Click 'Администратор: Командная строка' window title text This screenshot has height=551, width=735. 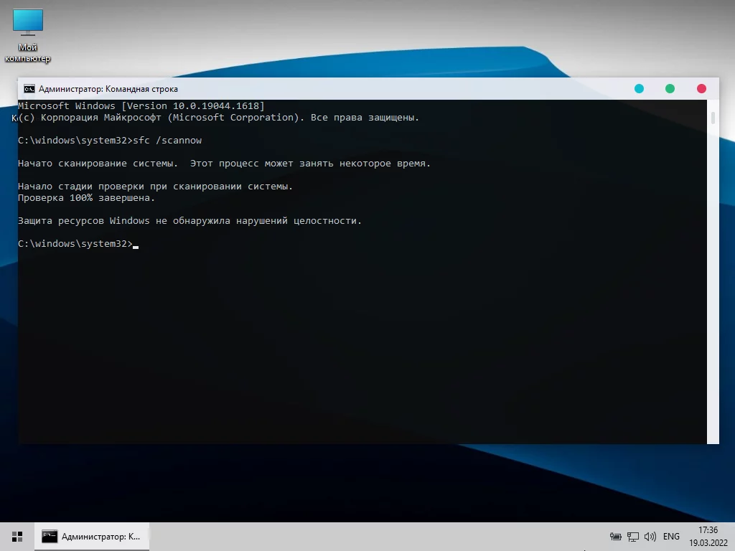(108, 89)
